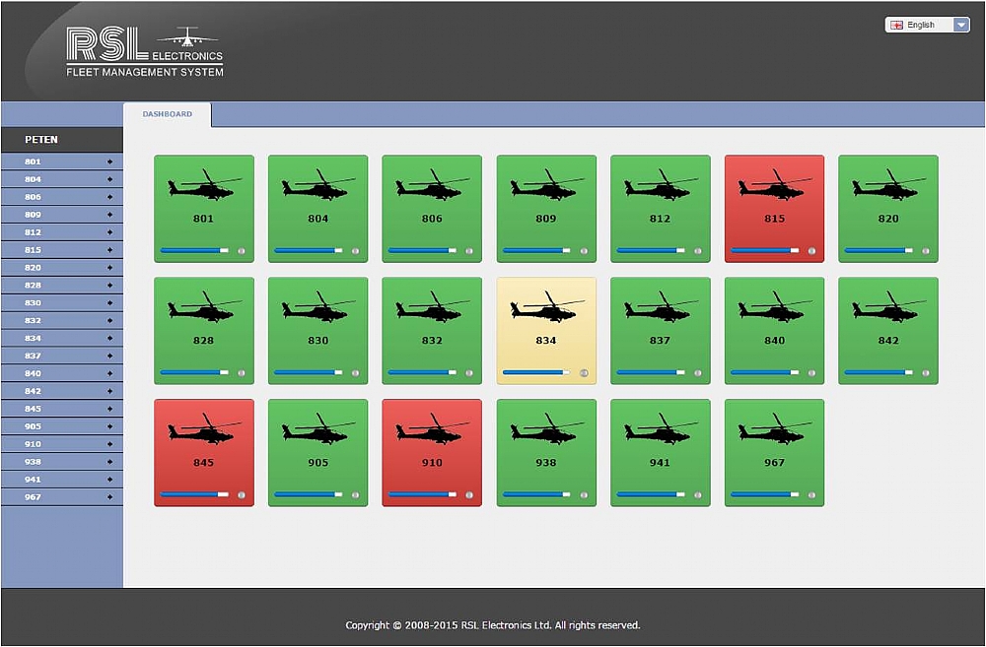Toggle the round indicator on card 801
Screen dimensions: 986x647
[242, 251]
